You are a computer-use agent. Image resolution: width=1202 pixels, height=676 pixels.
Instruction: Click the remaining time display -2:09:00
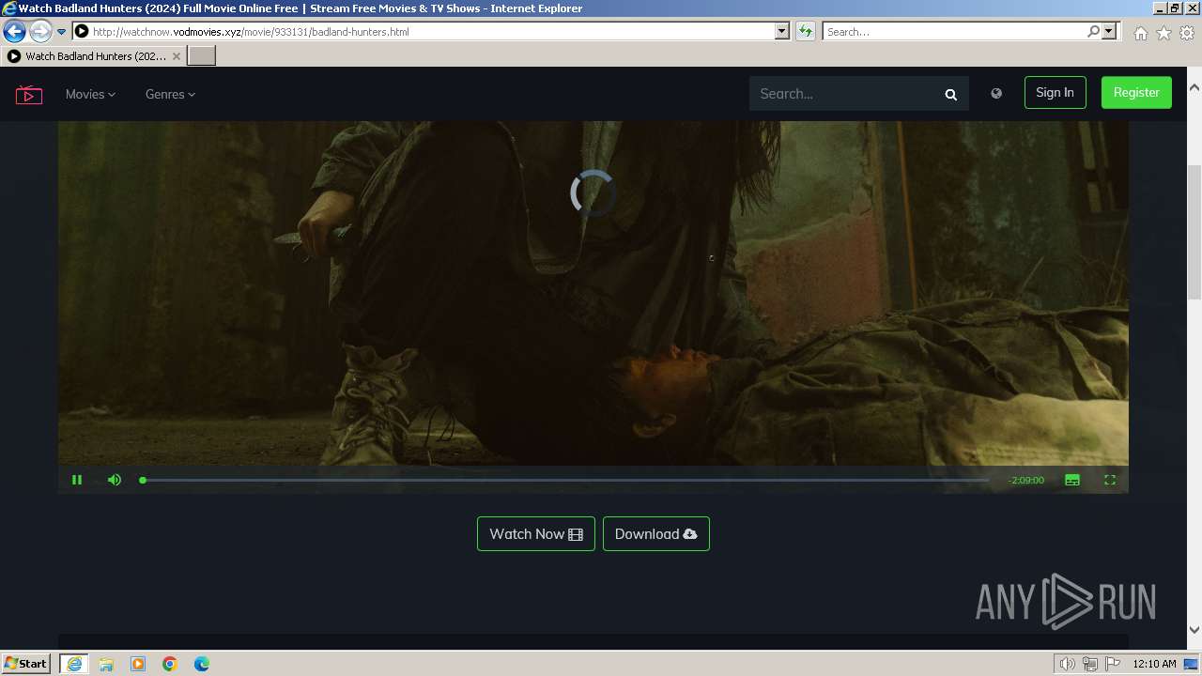[x=1026, y=480]
